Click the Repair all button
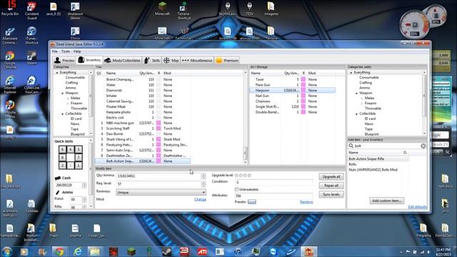The image size is (457, 257). tap(331, 186)
